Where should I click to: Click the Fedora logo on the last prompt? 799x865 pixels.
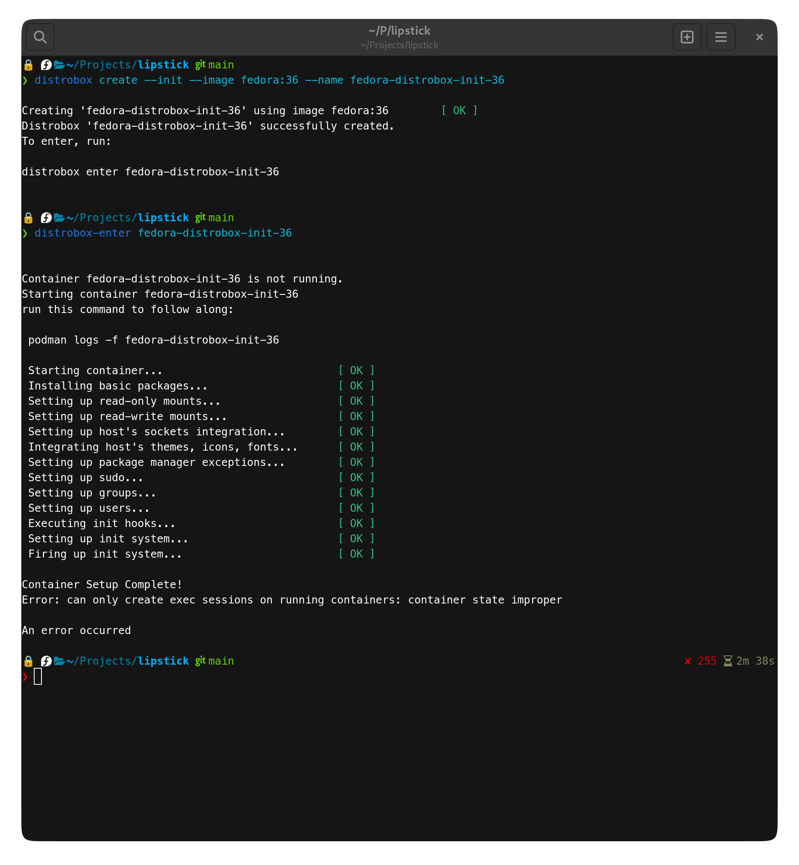pos(45,661)
